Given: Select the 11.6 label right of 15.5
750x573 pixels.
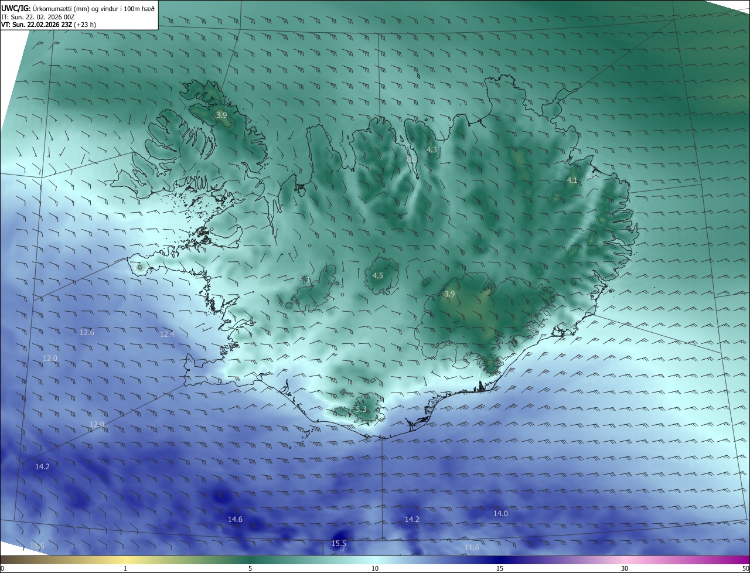Looking at the screenshot, I should point(472,548).
